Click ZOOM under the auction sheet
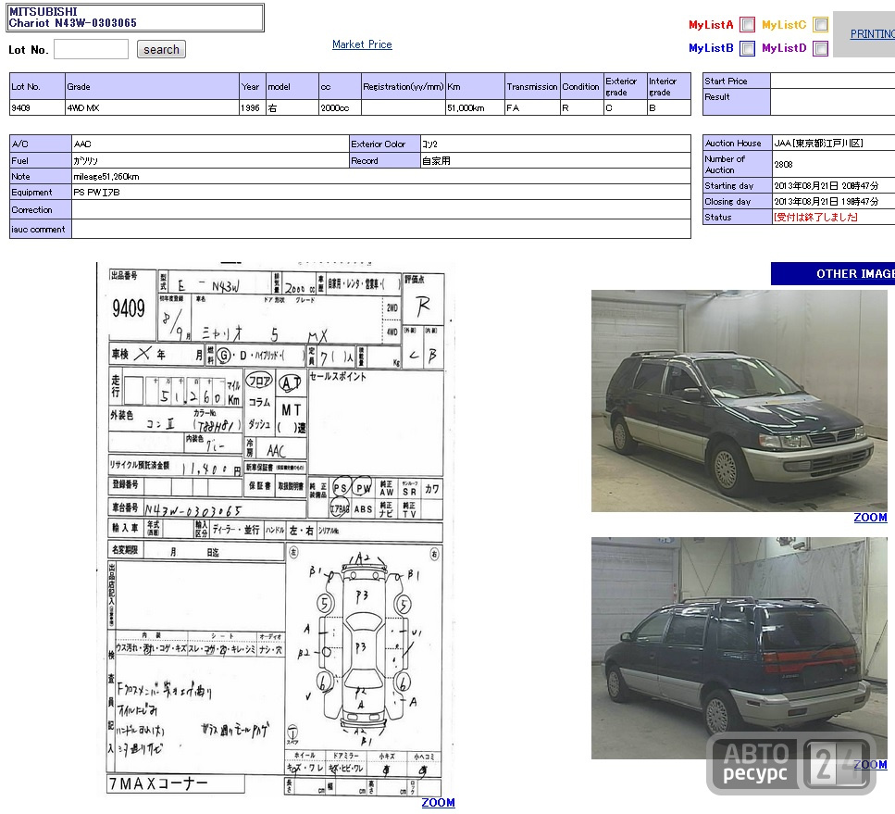The image size is (895, 814). click(439, 803)
